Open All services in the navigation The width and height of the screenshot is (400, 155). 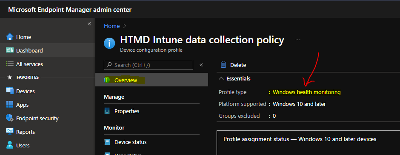[48, 64]
